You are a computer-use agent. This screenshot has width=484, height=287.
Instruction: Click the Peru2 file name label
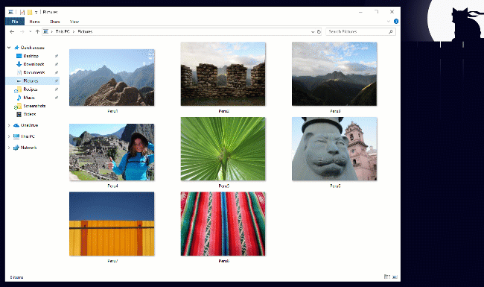tap(224, 111)
